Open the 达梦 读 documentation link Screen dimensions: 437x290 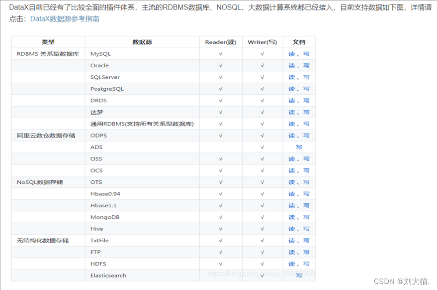291,112
